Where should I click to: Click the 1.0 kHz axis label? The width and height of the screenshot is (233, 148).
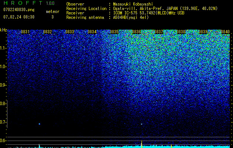tap(3, 67)
